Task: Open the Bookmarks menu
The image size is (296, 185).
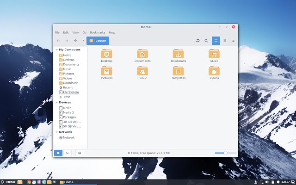Action: pyautogui.click(x=98, y=32)
